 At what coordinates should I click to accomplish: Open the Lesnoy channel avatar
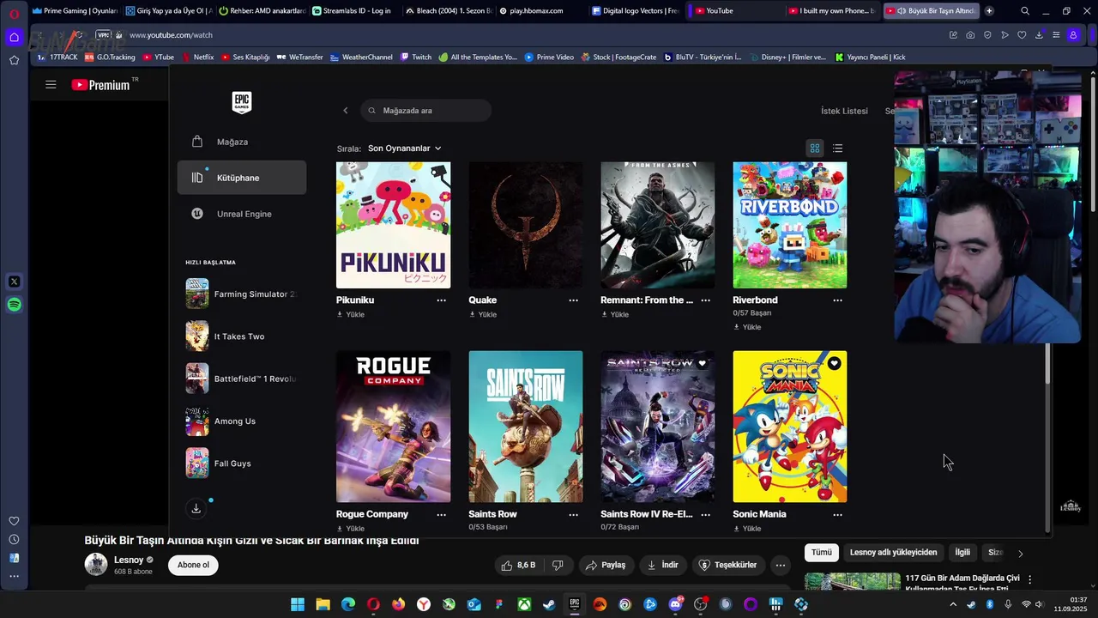96,564
